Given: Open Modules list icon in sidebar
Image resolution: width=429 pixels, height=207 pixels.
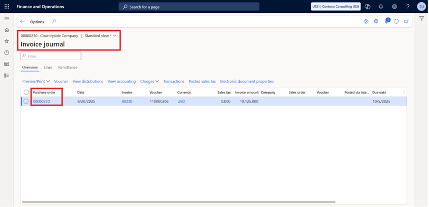Looking at the screenshot, I should 7,75.
